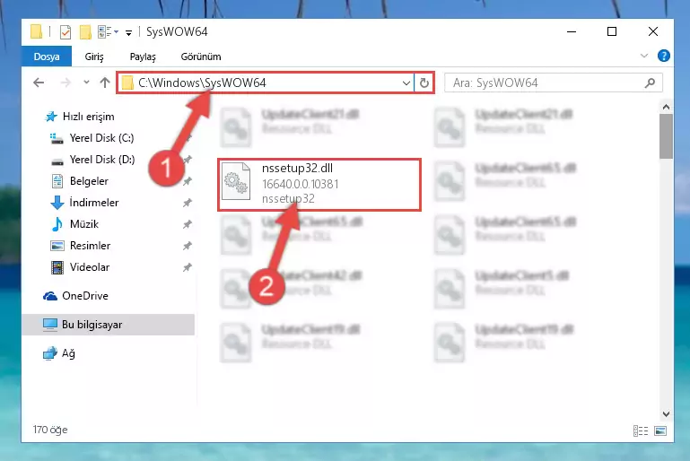
Task: Expand the ribbon with the chevron
Action: point(644,56)
